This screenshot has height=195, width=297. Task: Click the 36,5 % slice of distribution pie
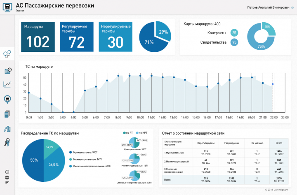[x=54, y=165]
